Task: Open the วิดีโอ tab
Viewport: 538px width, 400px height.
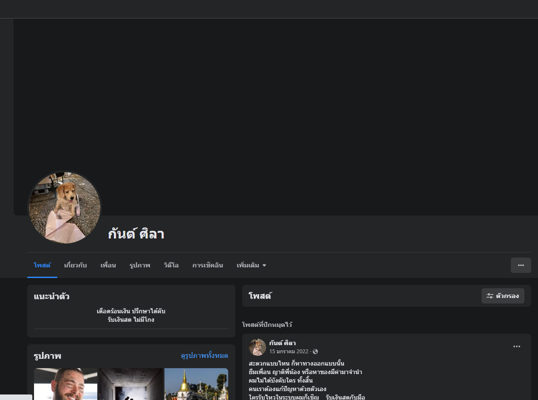Action: 171,265
